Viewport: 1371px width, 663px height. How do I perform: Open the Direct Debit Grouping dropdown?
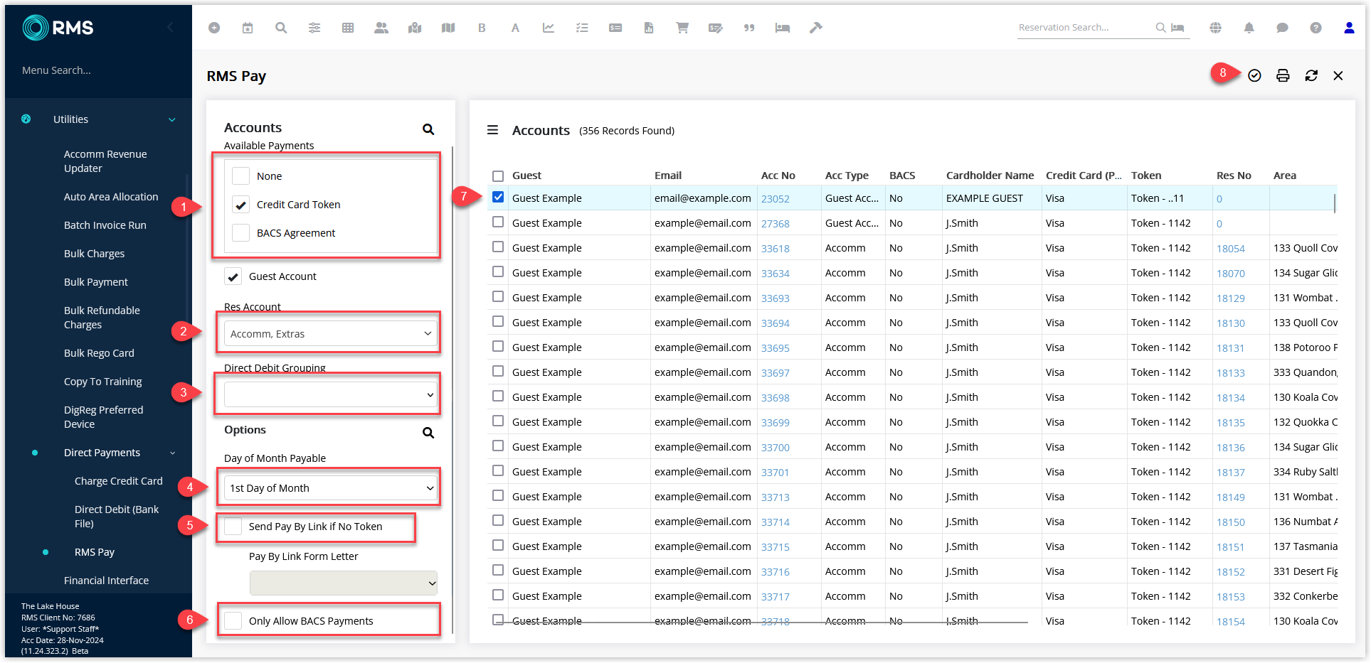click(331, 394)
